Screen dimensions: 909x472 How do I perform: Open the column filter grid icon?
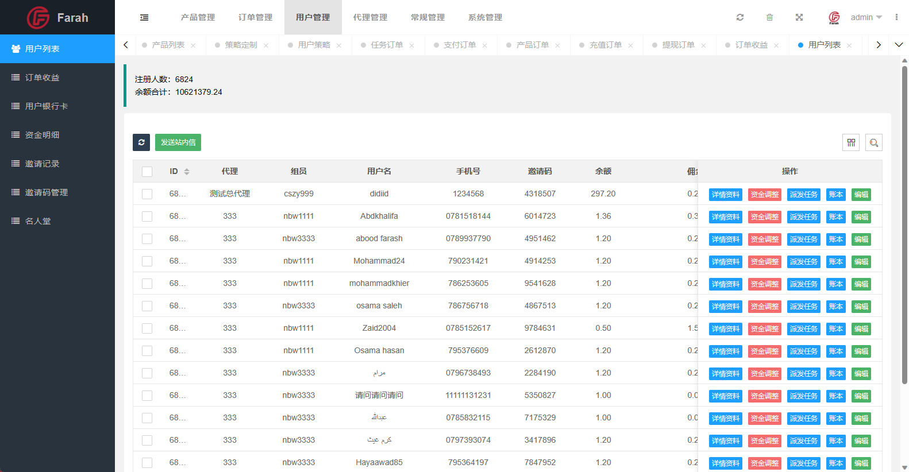[851, 142]
